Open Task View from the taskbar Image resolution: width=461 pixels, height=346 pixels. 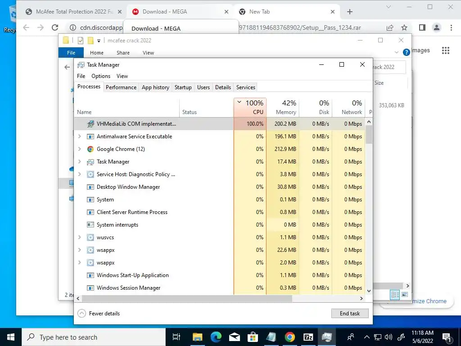coord(176,337)
